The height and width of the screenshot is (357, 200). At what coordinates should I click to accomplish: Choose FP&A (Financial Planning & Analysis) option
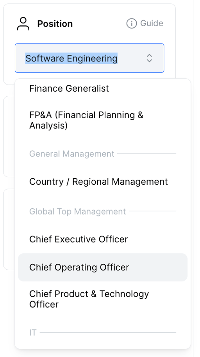pos(103,120)
